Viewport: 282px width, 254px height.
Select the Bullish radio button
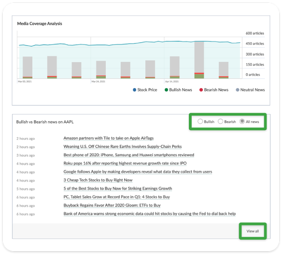tap(201, 122)
